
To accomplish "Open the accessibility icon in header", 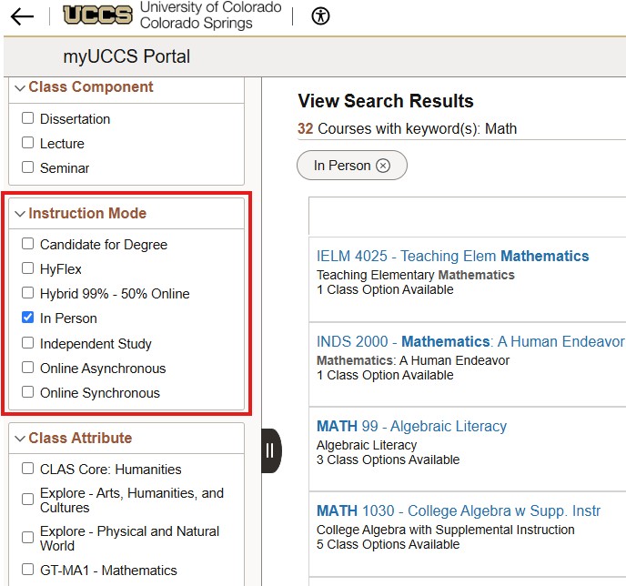I will [320, 16].
